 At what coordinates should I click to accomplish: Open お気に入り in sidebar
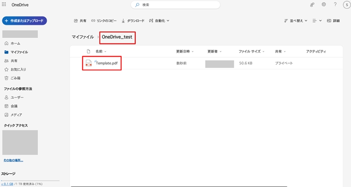18,69
